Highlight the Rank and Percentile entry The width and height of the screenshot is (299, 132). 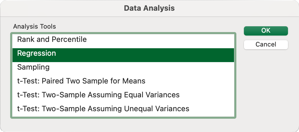(x=52, y=40)
